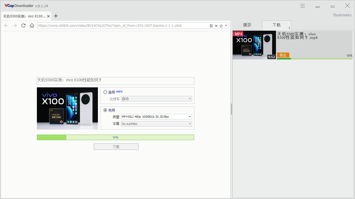Click the 18% text in download list
The height and width of the screenshot is (199, 355).
coord(349,56)
